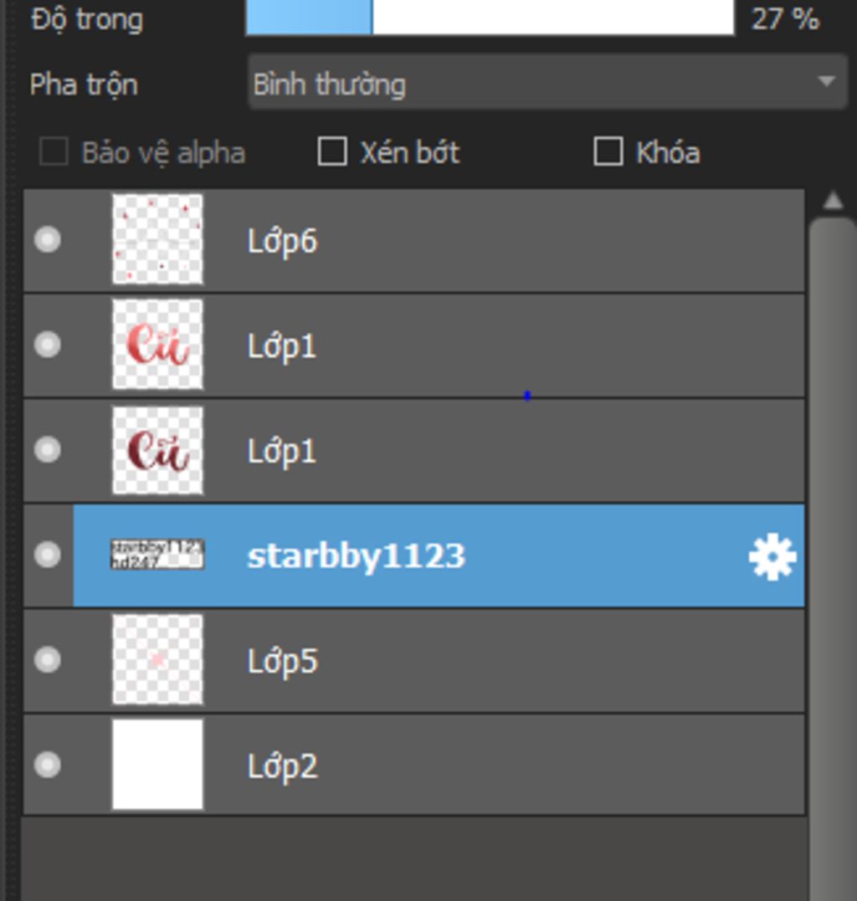Viewport: 857px width, 901px height.
Task: Hide the starbby1123 text layer
Action: tap(47, 555)
